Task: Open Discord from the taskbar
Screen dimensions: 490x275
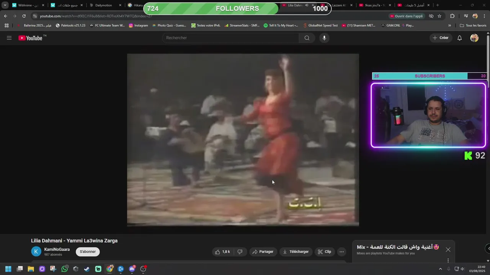Action: click(x=132, y=269)
